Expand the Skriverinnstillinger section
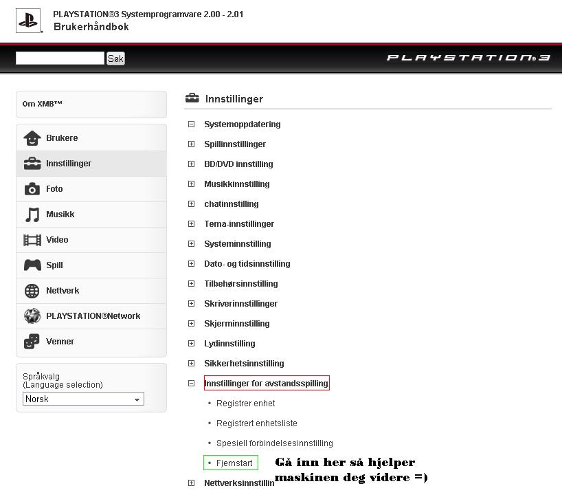 pos(192,304)
